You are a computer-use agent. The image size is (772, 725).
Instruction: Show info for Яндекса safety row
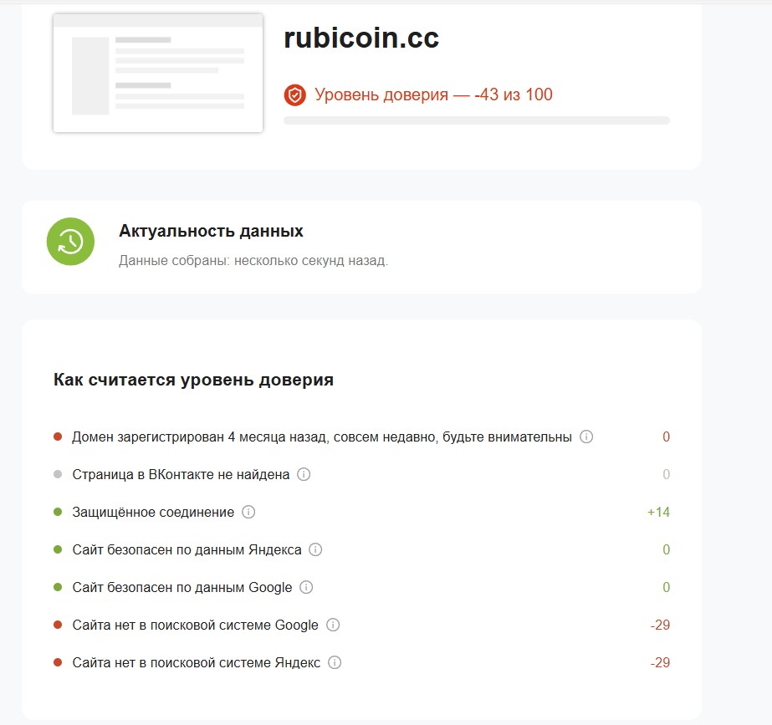coord(315,549)
